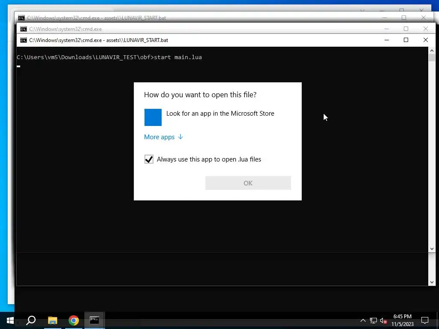Click the console scrollbar thumb
Image resolution: width=439 pixels, height=329 pixels.
click(432, 58)
